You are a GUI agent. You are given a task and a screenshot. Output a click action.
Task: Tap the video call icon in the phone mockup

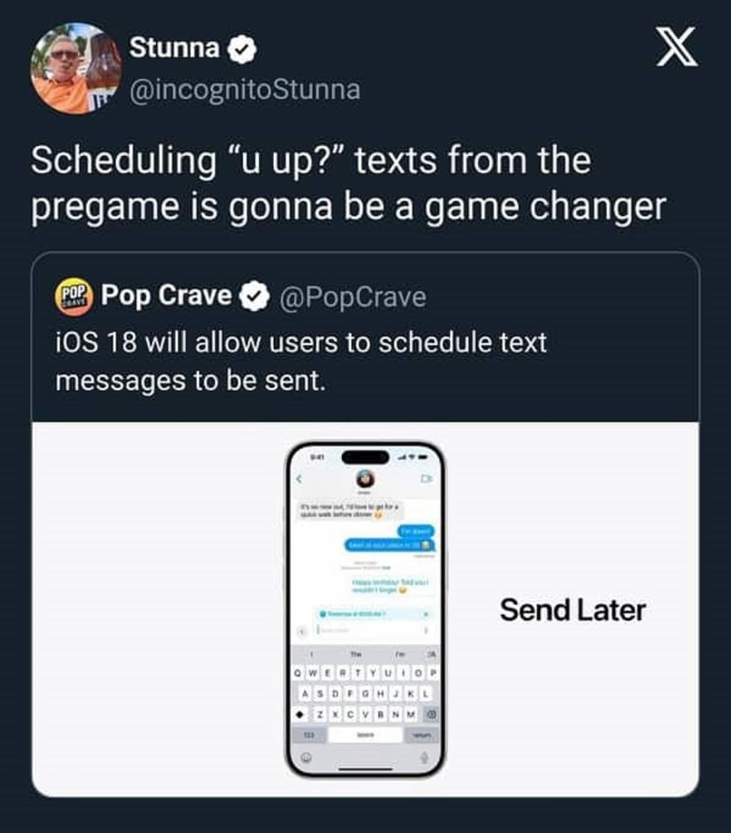[426, 479]
